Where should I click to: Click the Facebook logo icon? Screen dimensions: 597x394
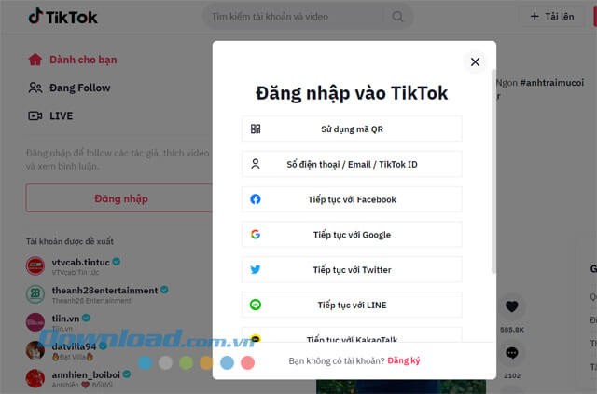[256, 199]
